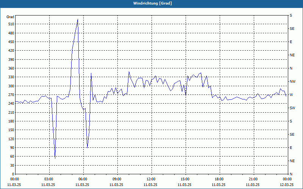Viewport: 303px width, 189px height.
Task: Click the 420 y-axis tick label
Action: pos(11,51)
